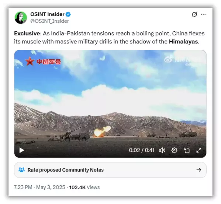Mute the video with the speaker icon
Viewport: 221px width, 204px height.
[162, 150]
